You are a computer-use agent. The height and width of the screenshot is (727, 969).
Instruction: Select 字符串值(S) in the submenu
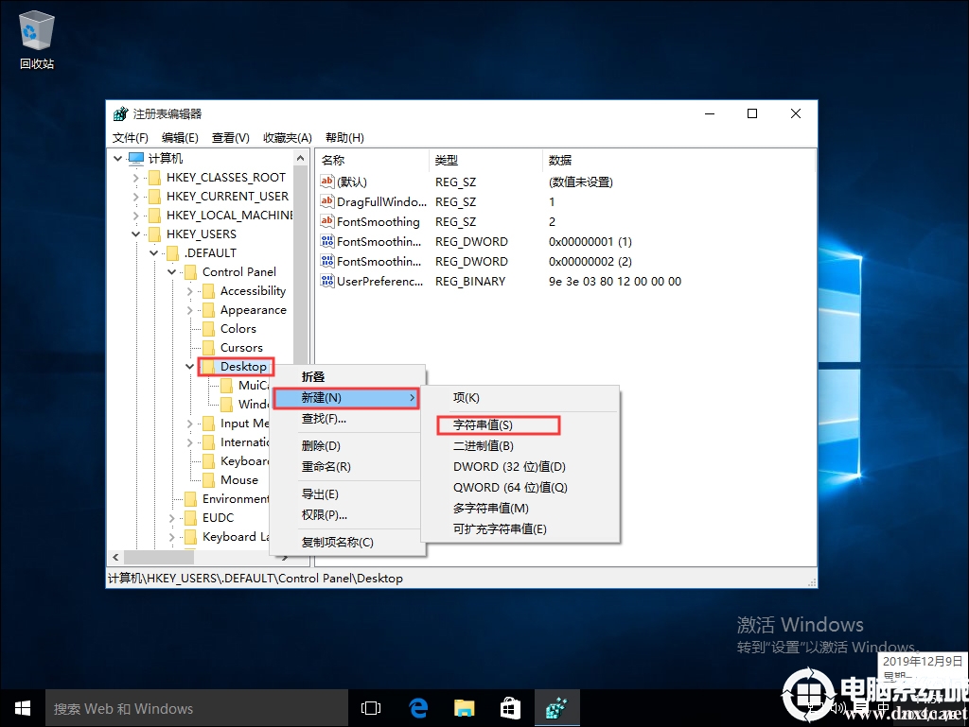point(520,425)
